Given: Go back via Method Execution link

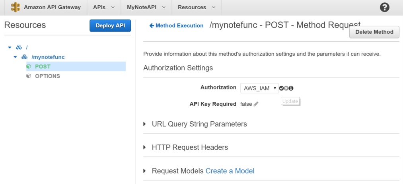Looking at the screenshot, I should 179,26.
